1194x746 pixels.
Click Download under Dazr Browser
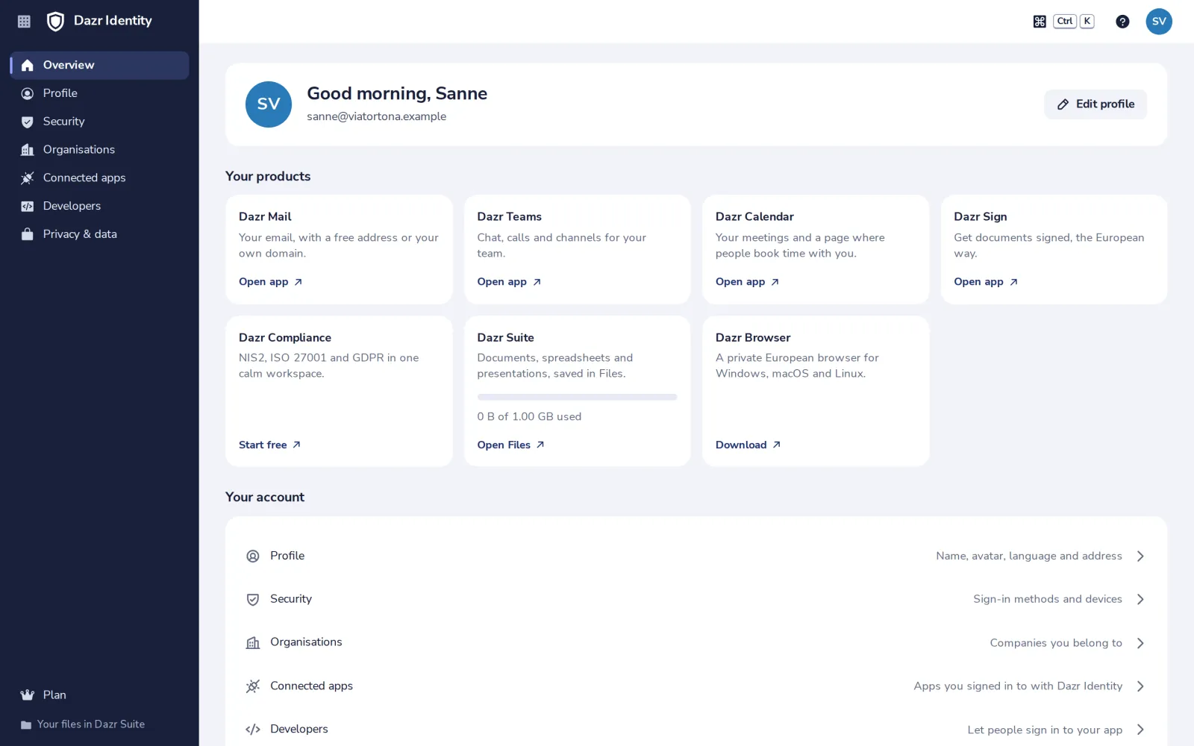point(748,445)
